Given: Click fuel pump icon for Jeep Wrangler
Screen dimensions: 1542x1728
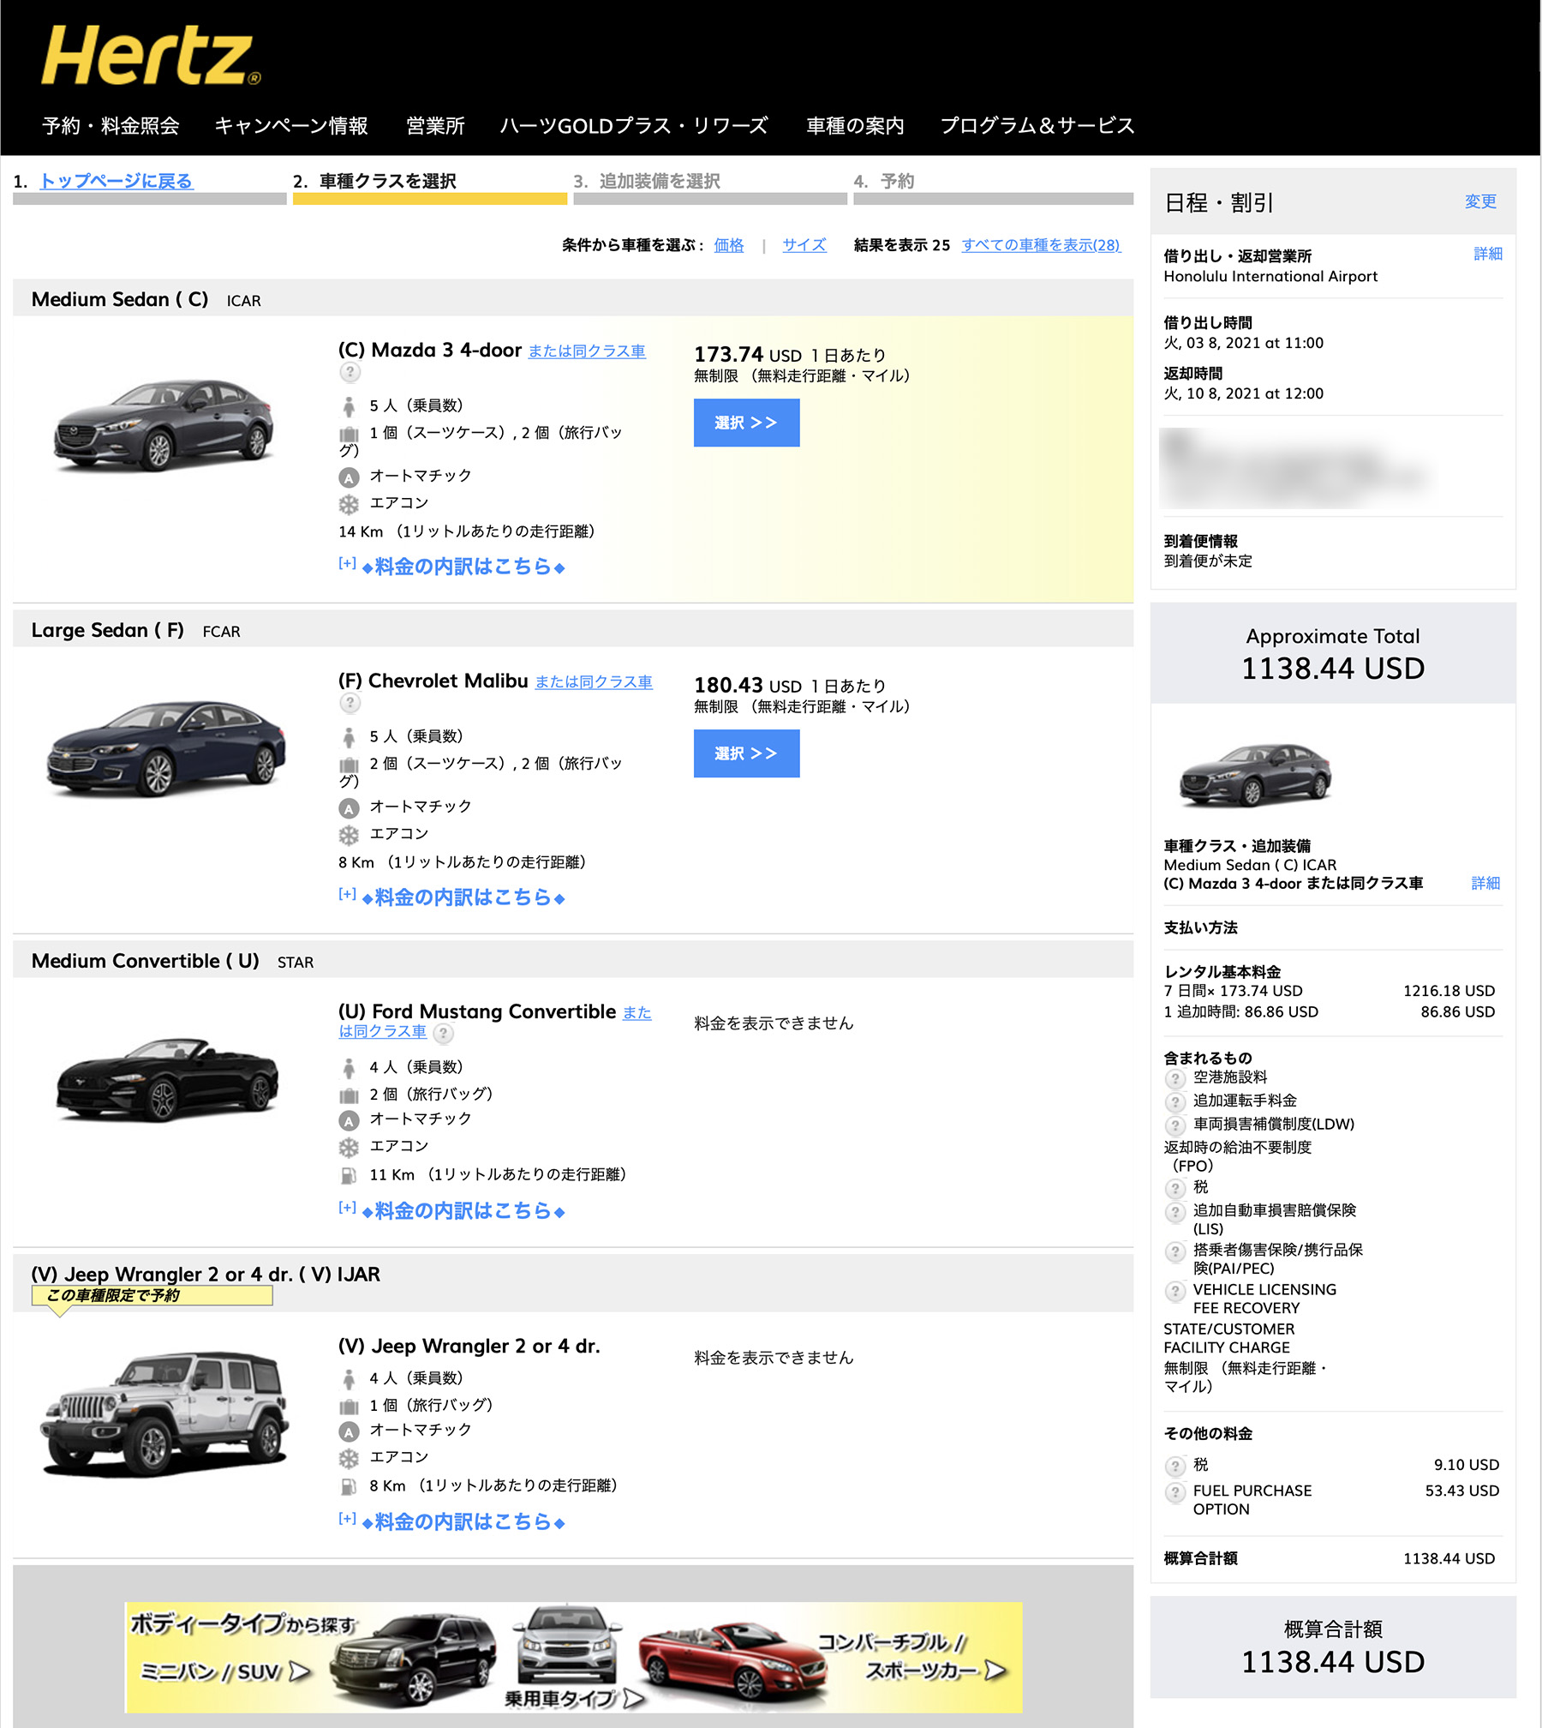Looking at the screenshot, I should [x=349, y=1486].
